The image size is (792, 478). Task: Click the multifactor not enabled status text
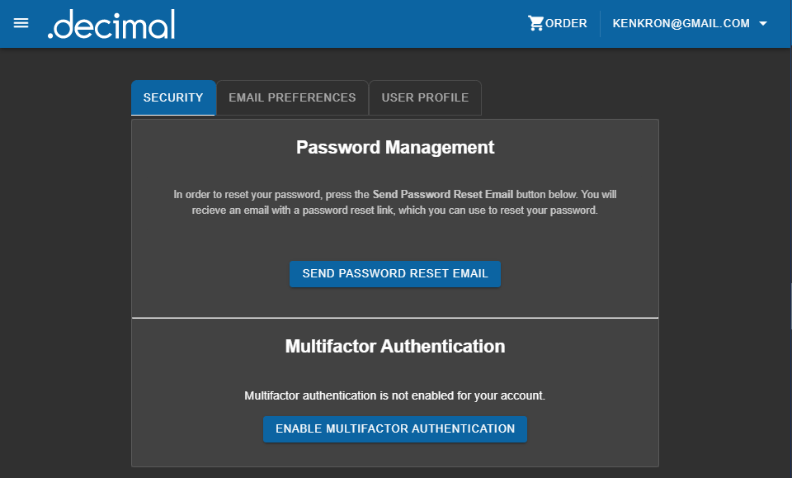tap(395, 395)
